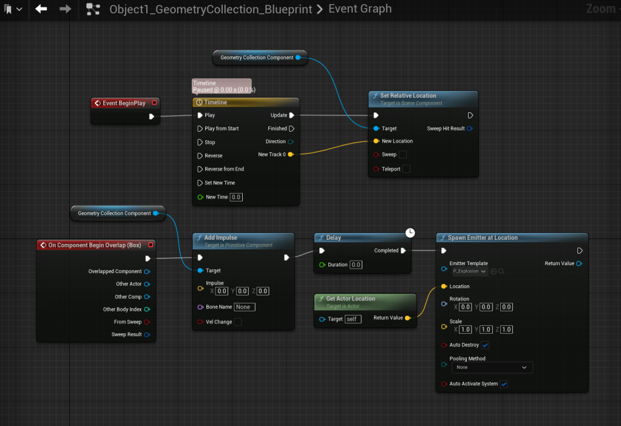
Task: Click the Delay node latent clock icon
Action: pos(410,232)
